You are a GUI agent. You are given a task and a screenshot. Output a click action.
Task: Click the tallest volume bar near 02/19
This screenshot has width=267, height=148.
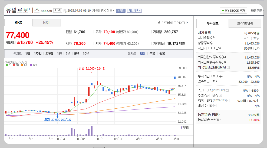coord(92,131)
